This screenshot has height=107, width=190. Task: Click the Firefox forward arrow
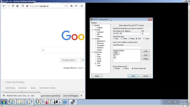click(x=9, y=6)
